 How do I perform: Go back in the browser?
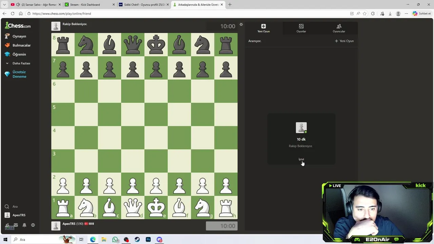[4, 14]
